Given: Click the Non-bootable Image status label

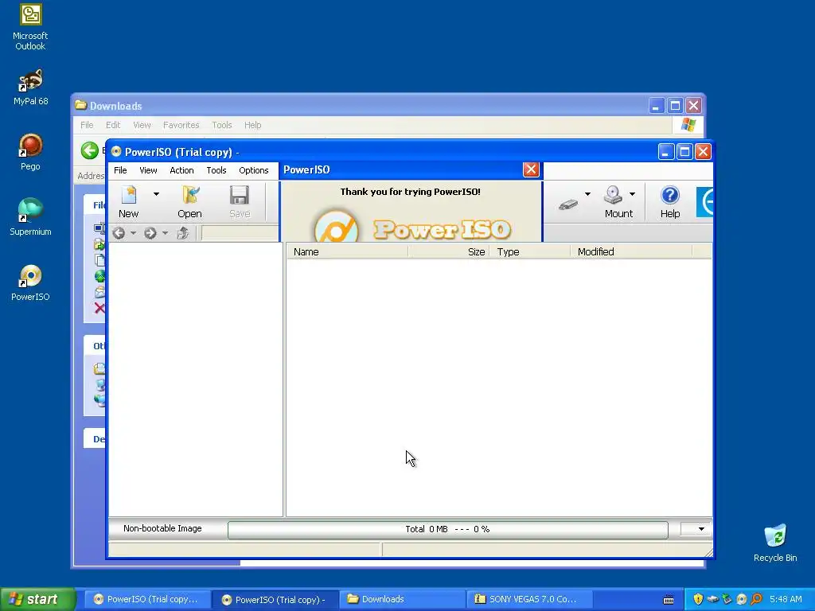Looking at the screenshot, I should pos(162,528).
